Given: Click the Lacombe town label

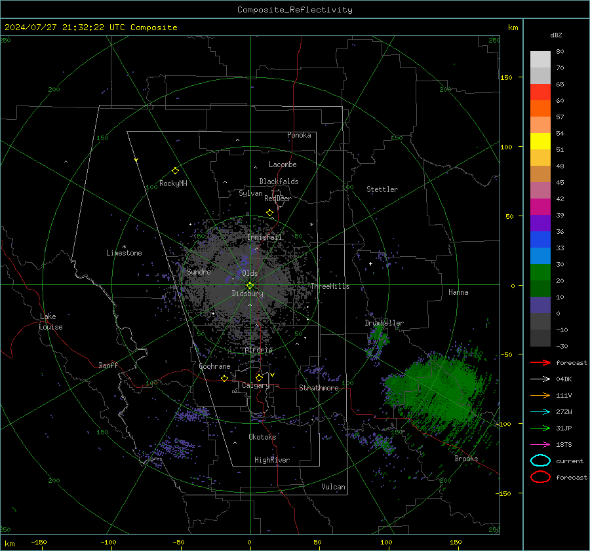Looking at the screenshot, I should tap(283, 164).
